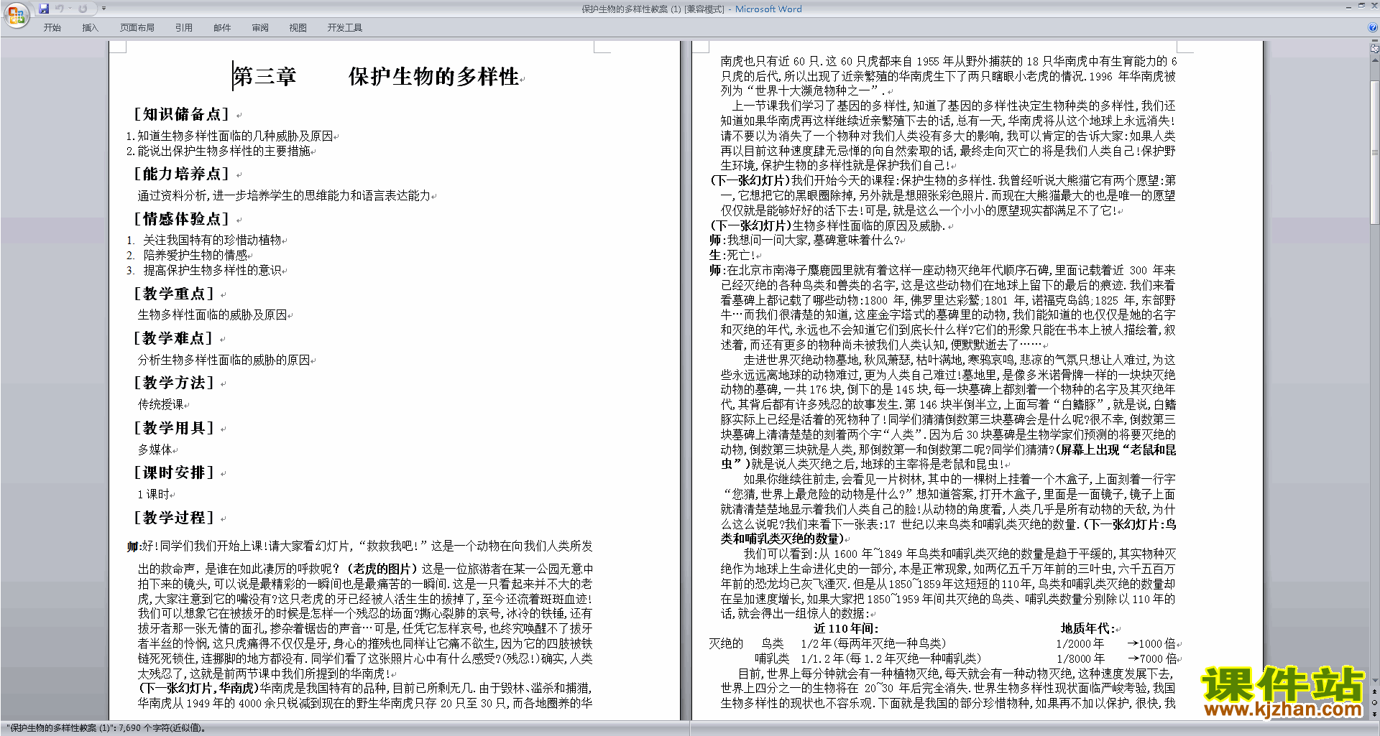
Task: Click the Previous Page double-arrow button
Action: point(1375,691)
